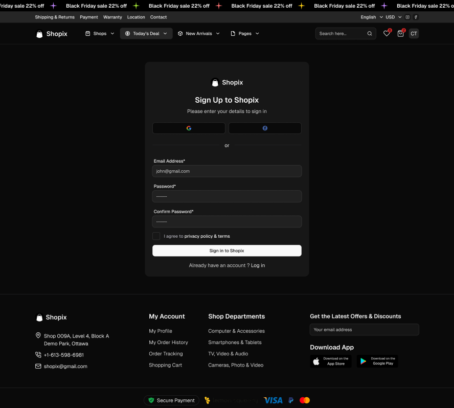Open the Facebook icon in the top bar
This screenshot has width=454, height=408.
tap(416, 17)
